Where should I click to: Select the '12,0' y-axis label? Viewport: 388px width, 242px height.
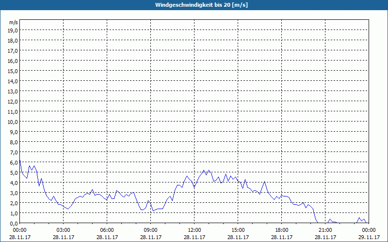click(13, 102)
